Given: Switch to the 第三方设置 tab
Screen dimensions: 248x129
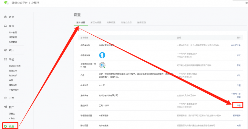Looking at the screenshot, I should [x=96, y=22].
